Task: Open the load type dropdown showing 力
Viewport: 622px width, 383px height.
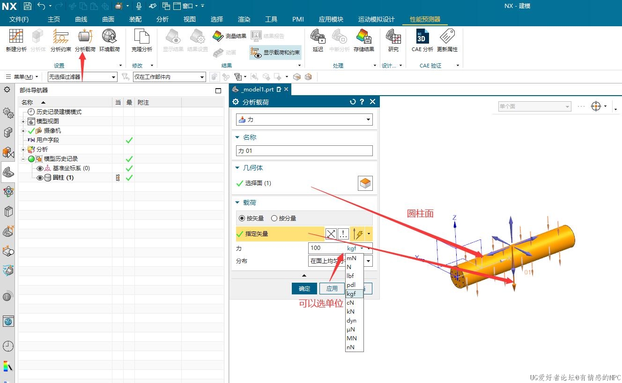Action: pyautogui.click(x=304, y=120)
